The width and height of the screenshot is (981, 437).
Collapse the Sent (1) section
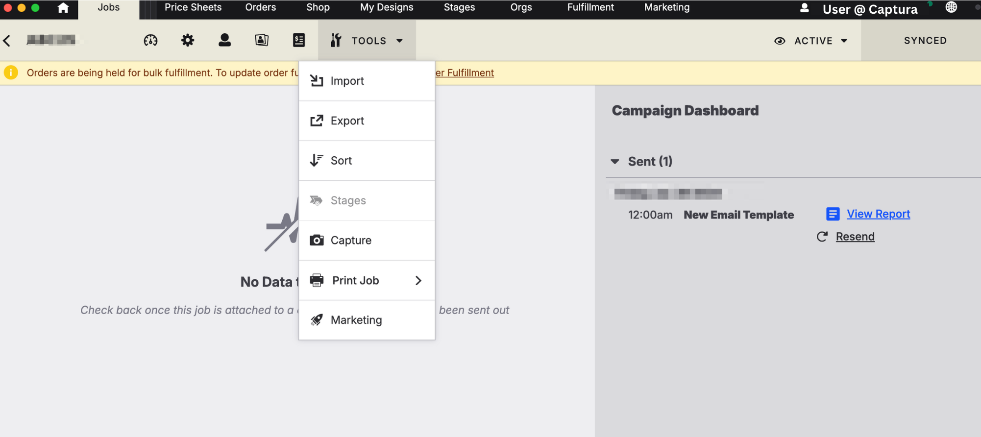[x=615, y=161]
